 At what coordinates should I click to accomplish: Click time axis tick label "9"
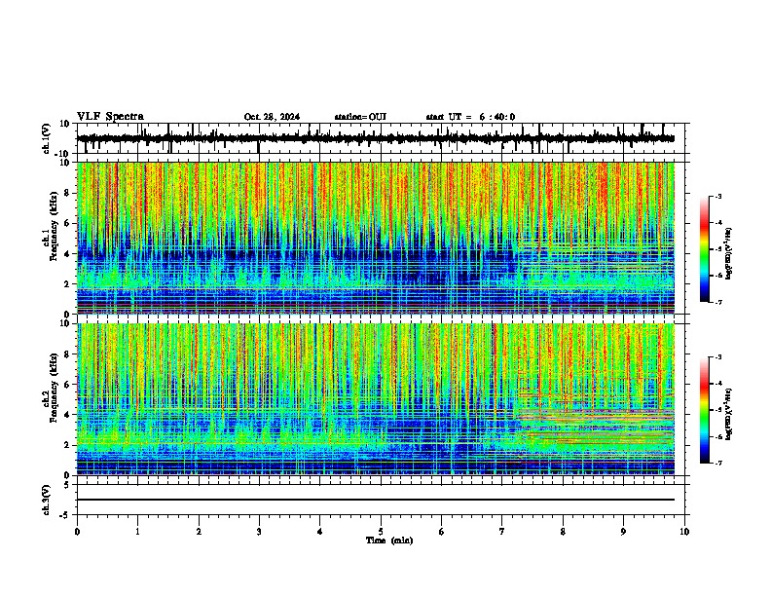pos(623,532)
